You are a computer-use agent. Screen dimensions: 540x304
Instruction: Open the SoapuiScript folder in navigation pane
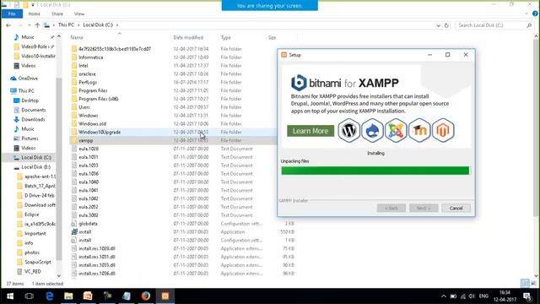coord(37,262)
